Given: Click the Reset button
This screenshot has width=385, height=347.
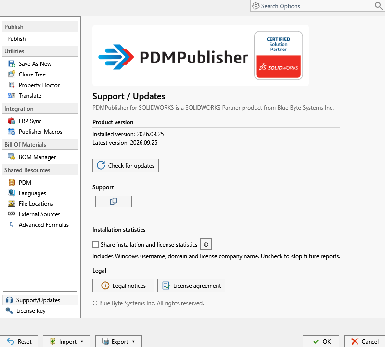Looking at the screenshot, I should [x=19, y=341].
